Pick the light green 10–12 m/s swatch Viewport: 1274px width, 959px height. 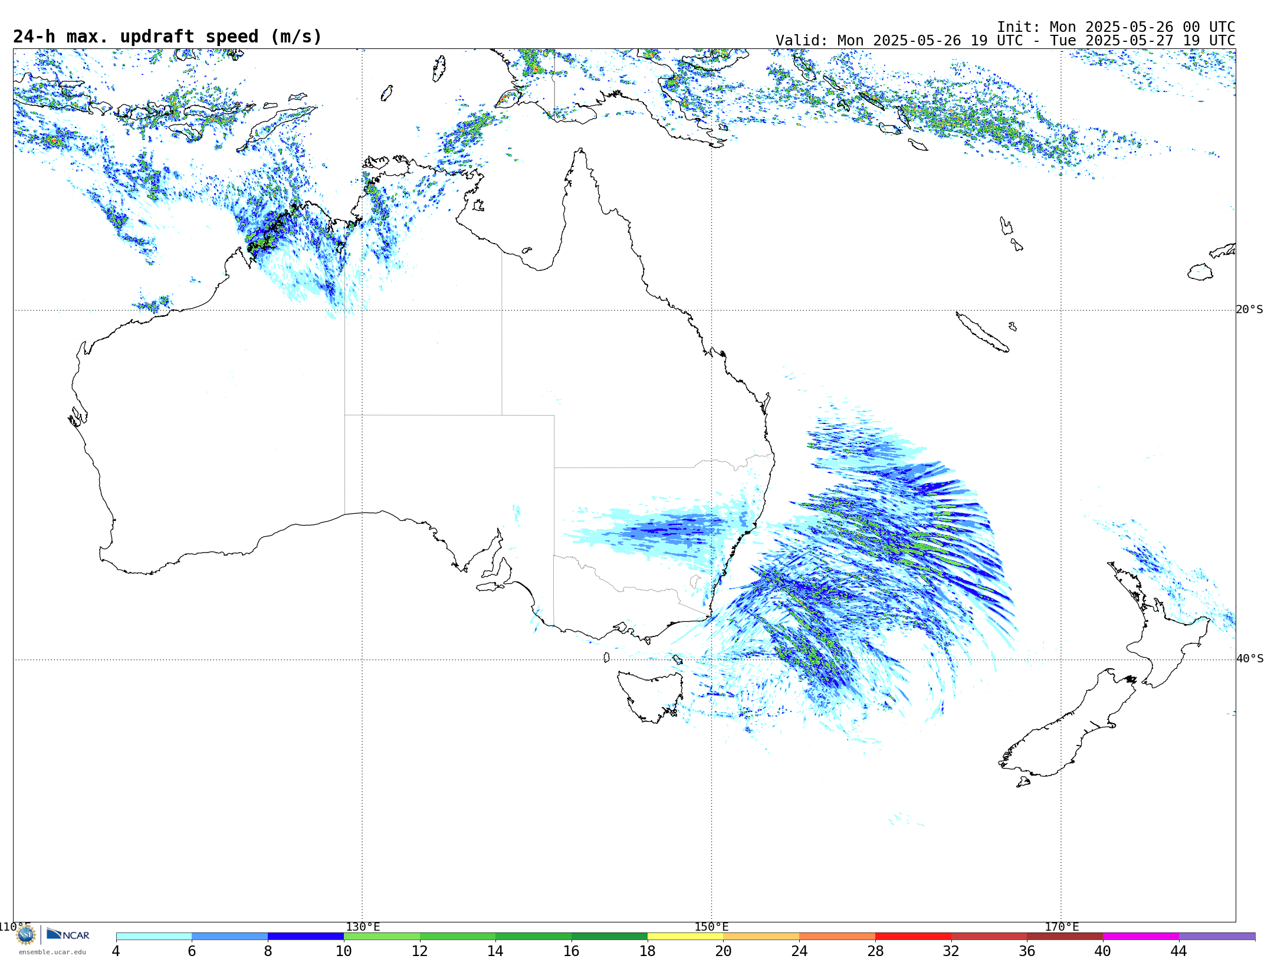click(382, 937)
